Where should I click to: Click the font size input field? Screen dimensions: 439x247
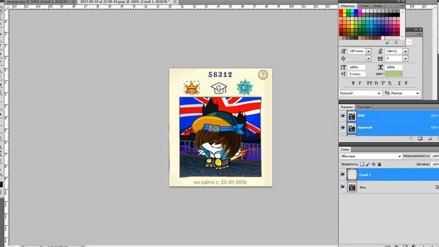click(x=357, y=51)
